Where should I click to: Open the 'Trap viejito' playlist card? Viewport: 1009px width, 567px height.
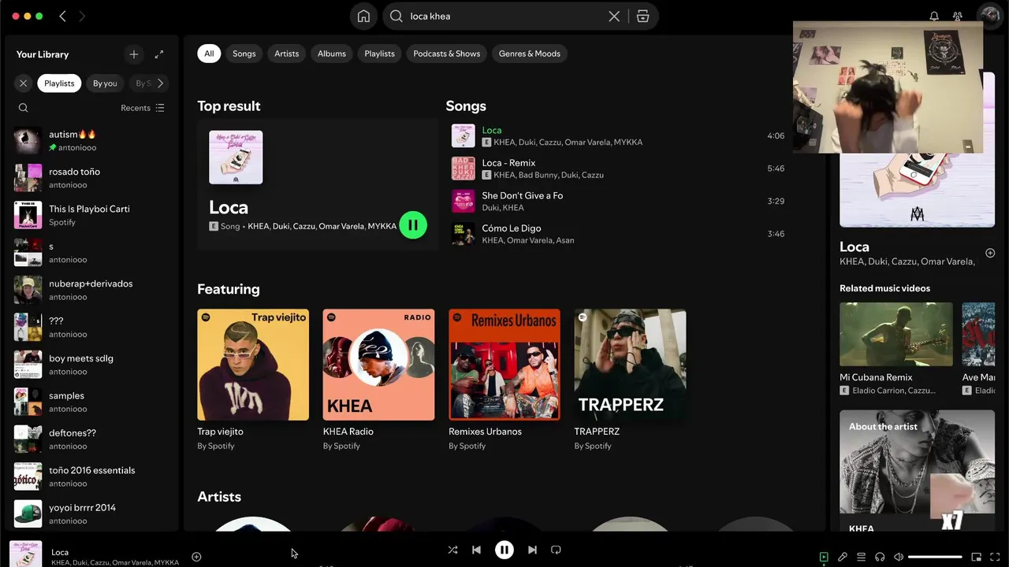253,380
